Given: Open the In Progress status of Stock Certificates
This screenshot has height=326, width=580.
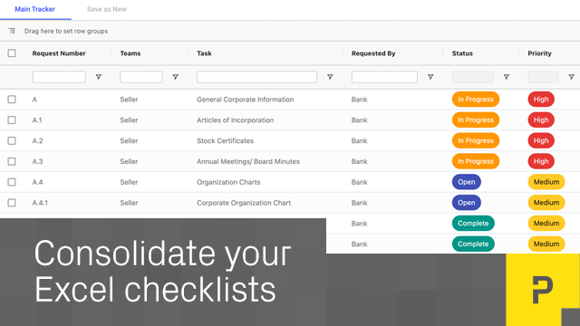Looking at the screenshot, I should click(476, 141).
